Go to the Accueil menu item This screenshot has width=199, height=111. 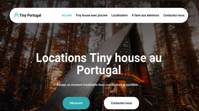point(67,15)
